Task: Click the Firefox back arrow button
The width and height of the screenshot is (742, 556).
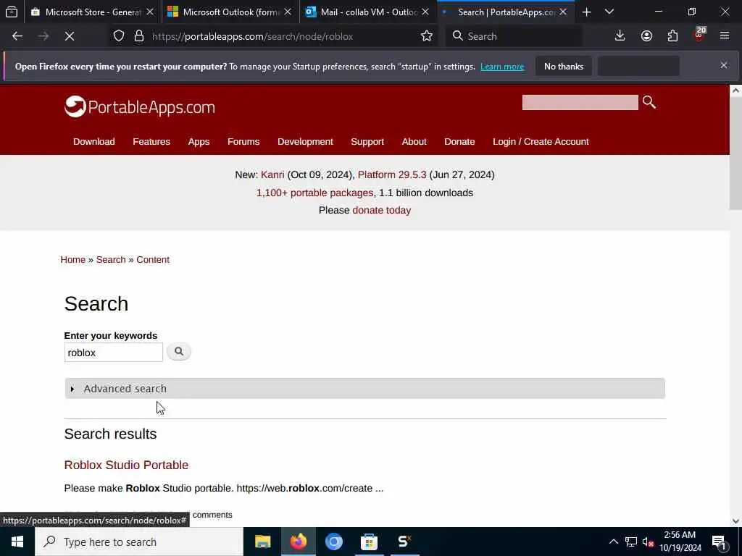Action: pyautogui.click(x=17, y=36)
